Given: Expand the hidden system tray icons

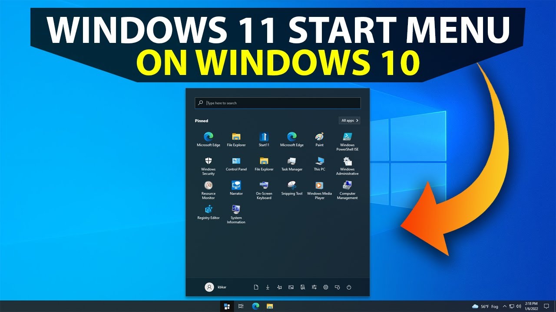Looking at the screenshot, I should [504, 306].
